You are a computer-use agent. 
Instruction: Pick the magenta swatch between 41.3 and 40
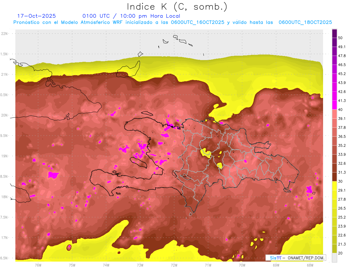click(334, 105)
